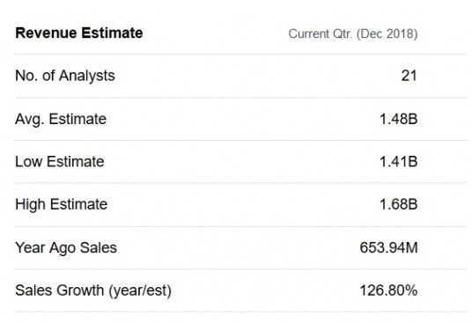The height and width of the screenshot is (331, 472).
Task: Select the 653.94M year ago sales value
Action: 388,248
